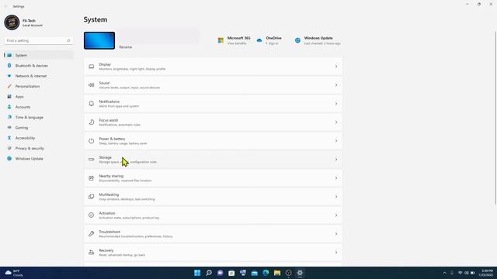Click the Settings back arrow
Screen dimensions: 497x279
coord(5,6)
